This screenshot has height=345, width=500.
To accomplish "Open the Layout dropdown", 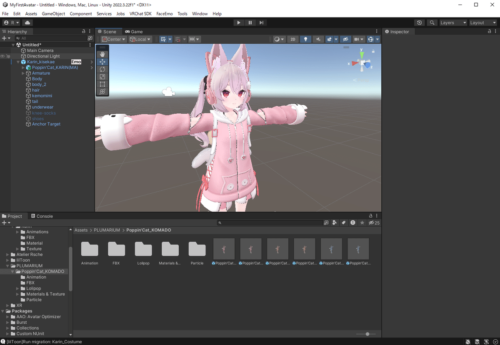I will (x=483, y=22).
